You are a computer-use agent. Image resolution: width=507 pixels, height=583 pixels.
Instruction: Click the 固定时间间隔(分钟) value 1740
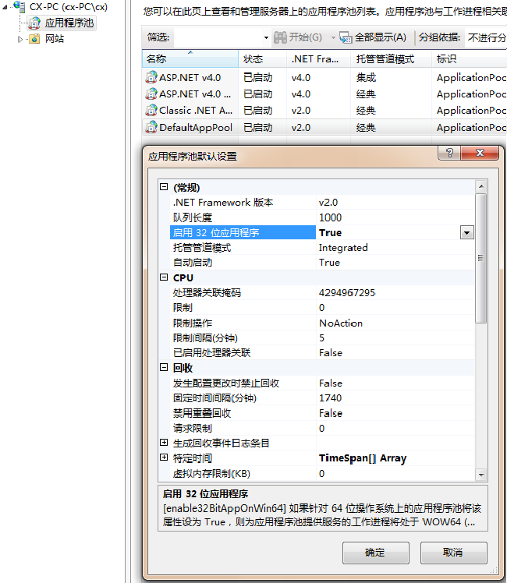(x=330, y=398)
